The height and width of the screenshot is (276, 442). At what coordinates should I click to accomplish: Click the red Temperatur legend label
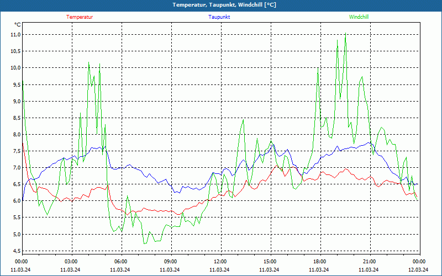(x=80, y=17)
